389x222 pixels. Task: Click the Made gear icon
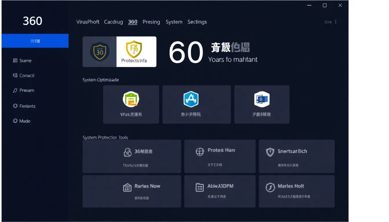click(15, 121)
